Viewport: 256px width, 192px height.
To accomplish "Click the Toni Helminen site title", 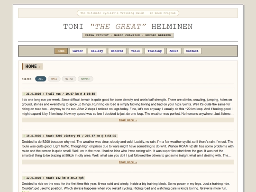I will pos(128,27).
